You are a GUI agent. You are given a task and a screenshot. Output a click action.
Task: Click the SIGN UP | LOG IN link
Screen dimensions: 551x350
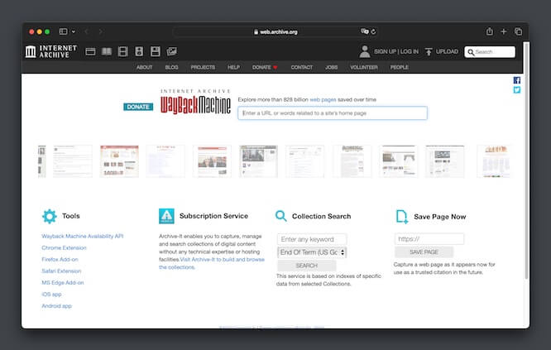click(396, 51)
